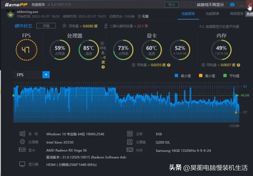Viewport: 253px width, 176px height.
Task: Click the hard disk icon beside 主硬盘
Action: 130,142
